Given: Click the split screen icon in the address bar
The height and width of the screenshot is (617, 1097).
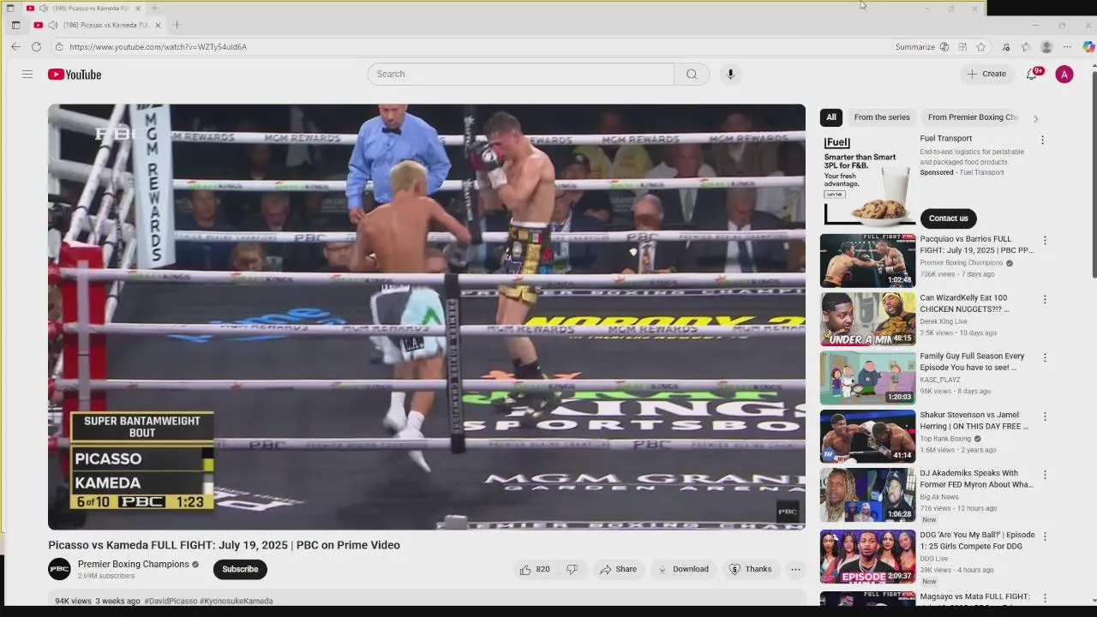Looking at the screenshot, I should pos(962,47).
